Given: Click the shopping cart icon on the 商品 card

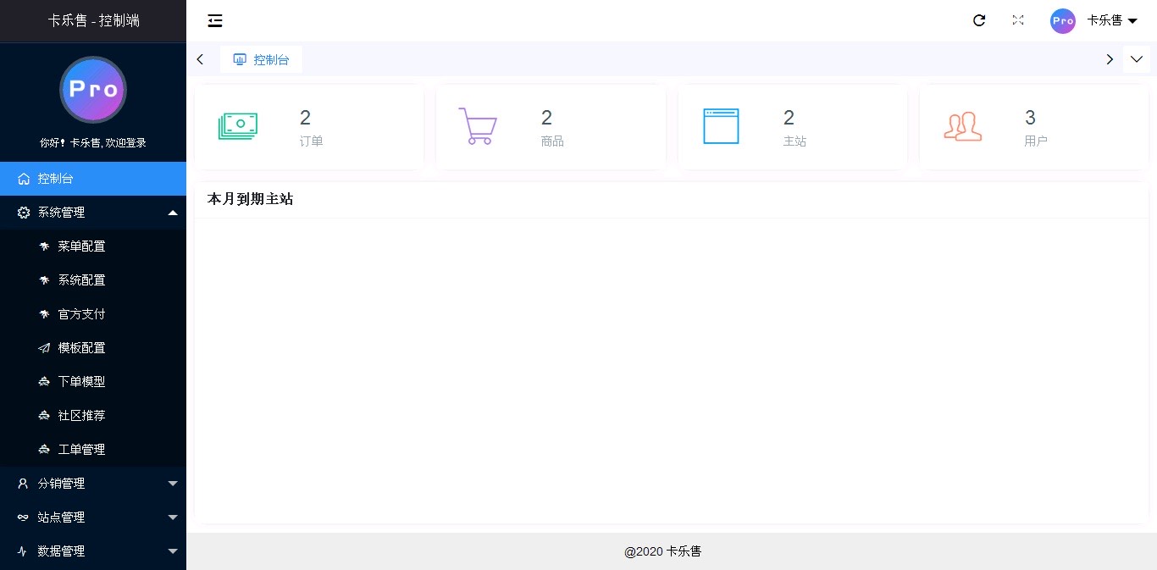Looking at the screenshot, I should [x=478, y=125].
